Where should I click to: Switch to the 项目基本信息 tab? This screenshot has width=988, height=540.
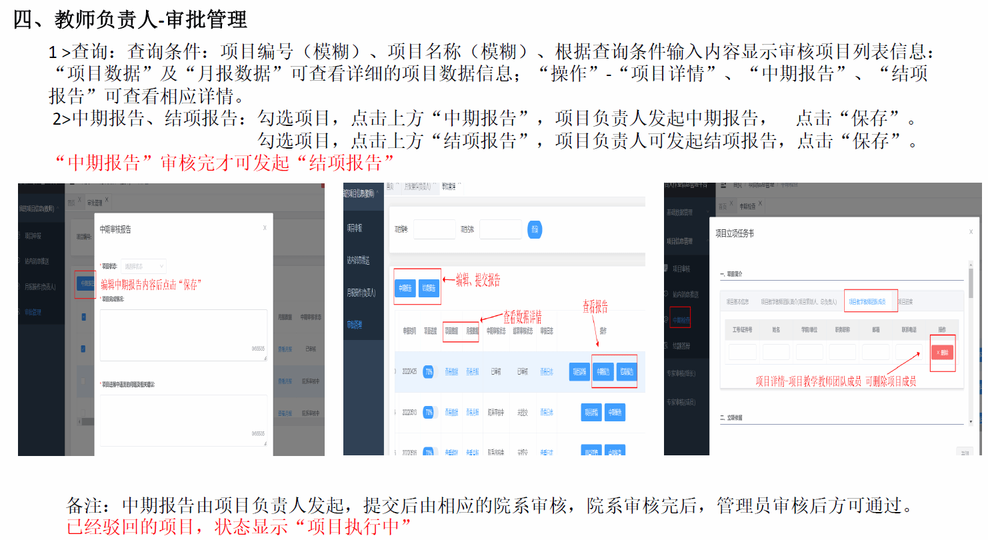(737, 301)
